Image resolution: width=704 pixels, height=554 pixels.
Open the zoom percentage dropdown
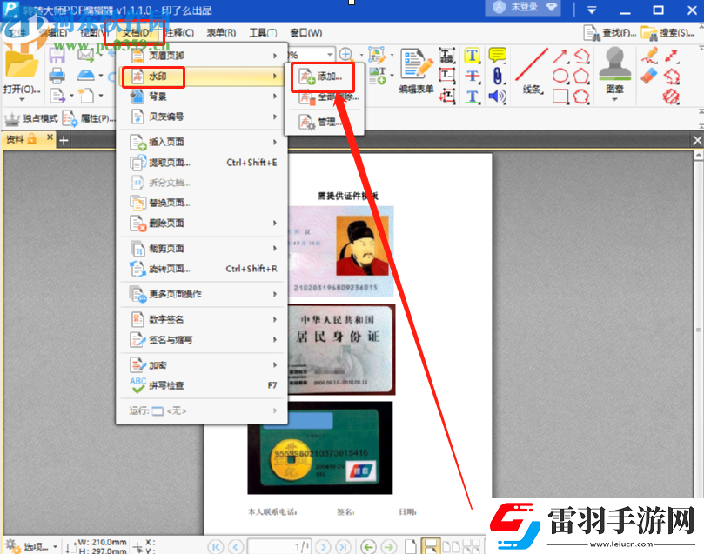click(x=330, y=55)
